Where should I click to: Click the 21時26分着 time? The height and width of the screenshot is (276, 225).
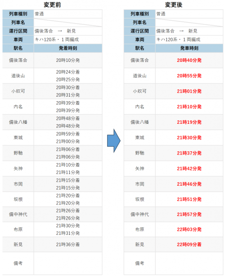click(68, 211)
